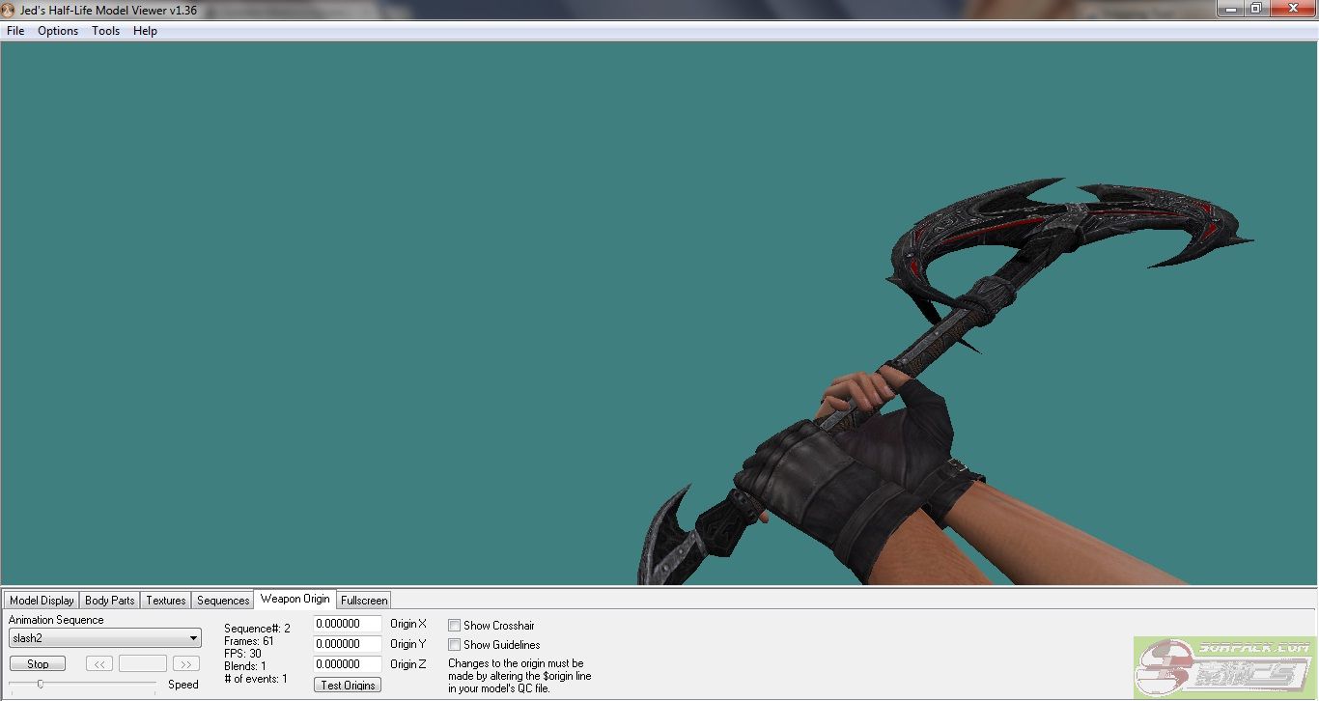Switch to the Textures tab
Image resolution: width=1319 pixels, height=701 pixels.
click(x=166, y=600)
